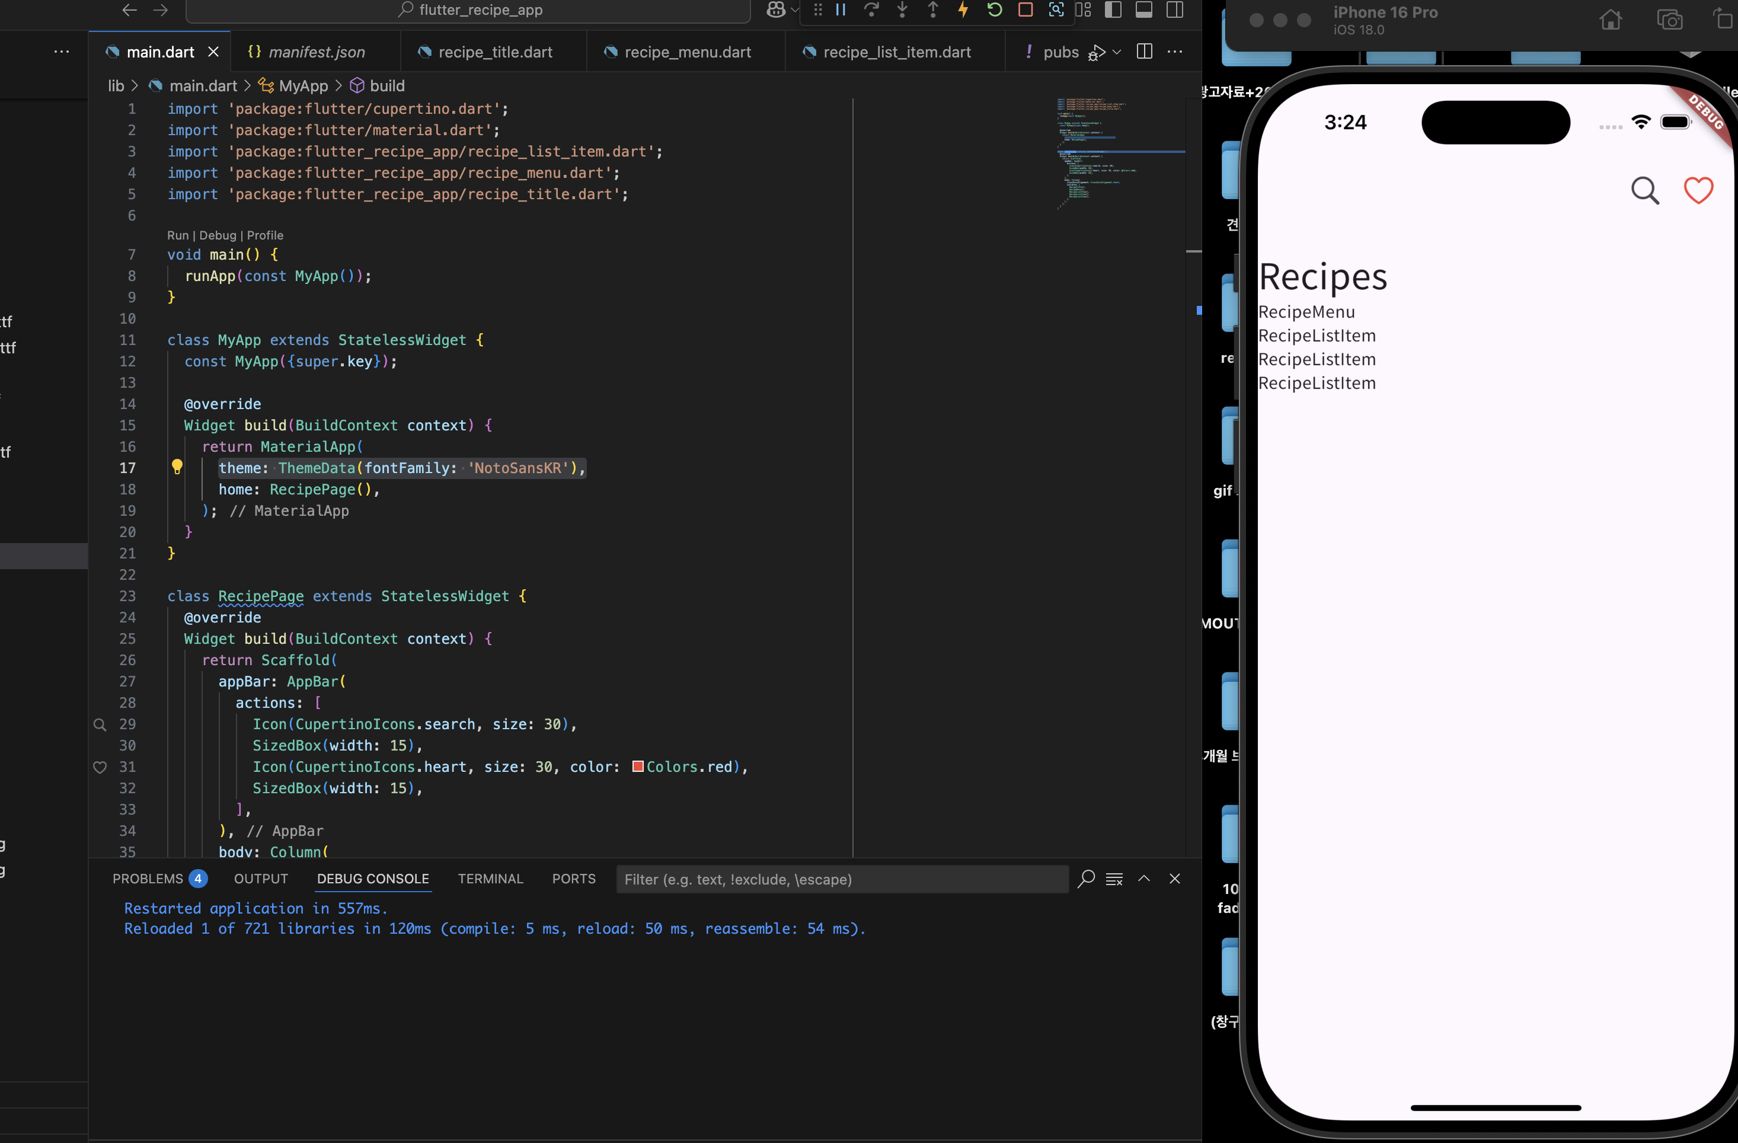The image size is (1738, 1143).
Task: Split the editor right
Action: pyautogui.click(x=1144, y=51)
